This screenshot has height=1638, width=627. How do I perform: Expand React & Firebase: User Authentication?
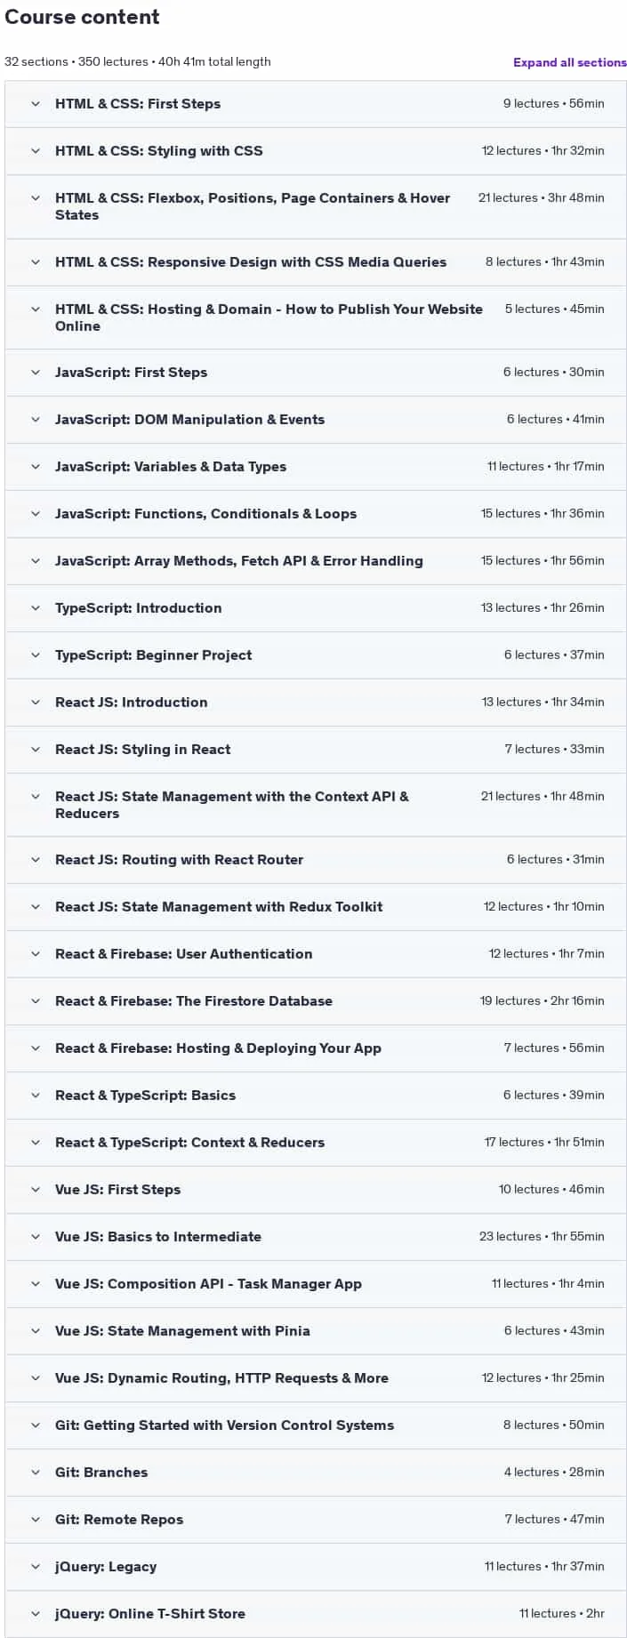pyautogui.click(x=315, y=954)
